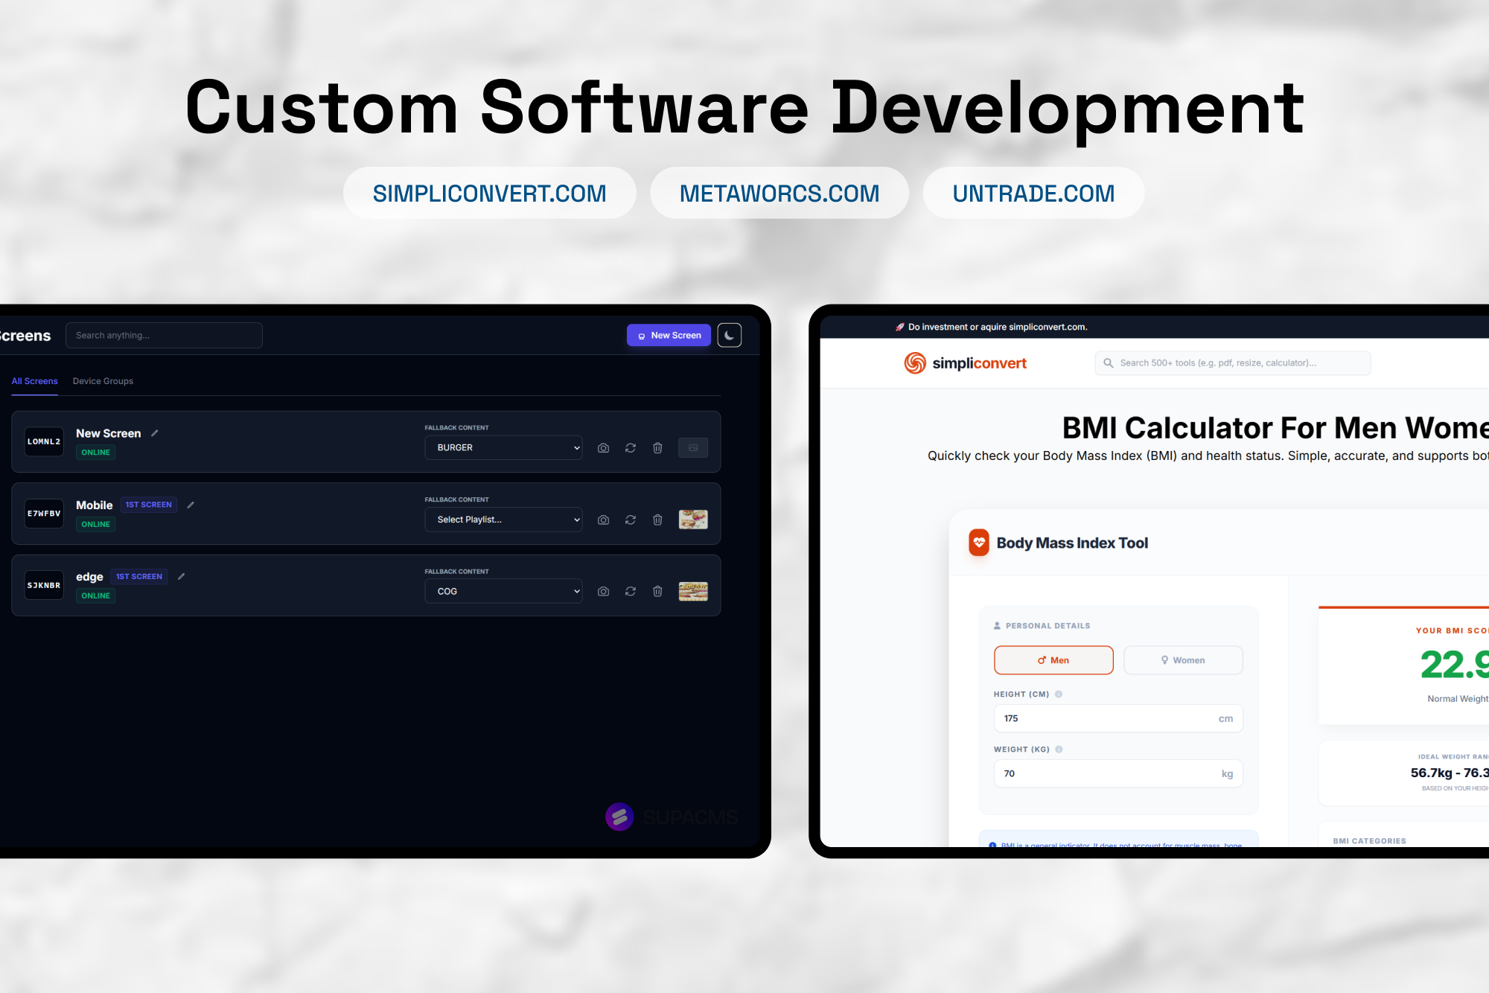The image size is (1489, 993).
Task: Select the Women gender option
Action: click(x=1183, y=660)
